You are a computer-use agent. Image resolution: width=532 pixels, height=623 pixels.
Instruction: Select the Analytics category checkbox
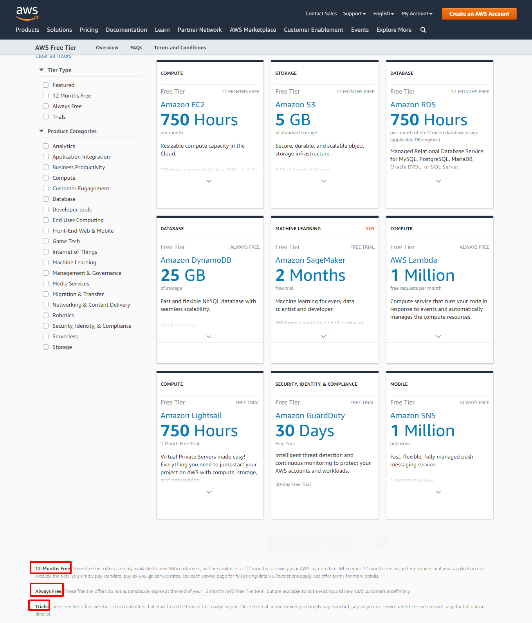click(x=46, y=146)
